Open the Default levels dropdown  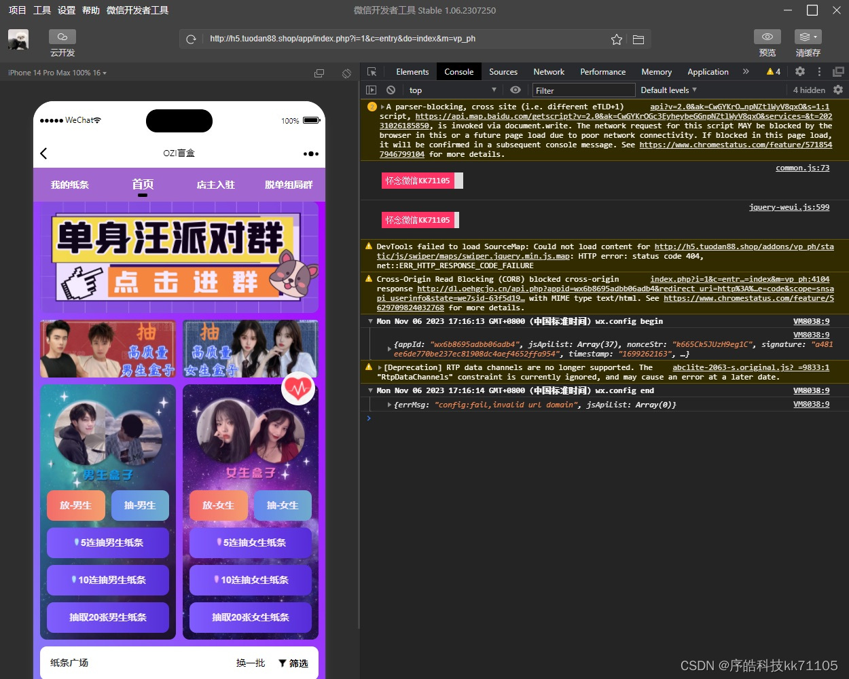click(669, 90)
